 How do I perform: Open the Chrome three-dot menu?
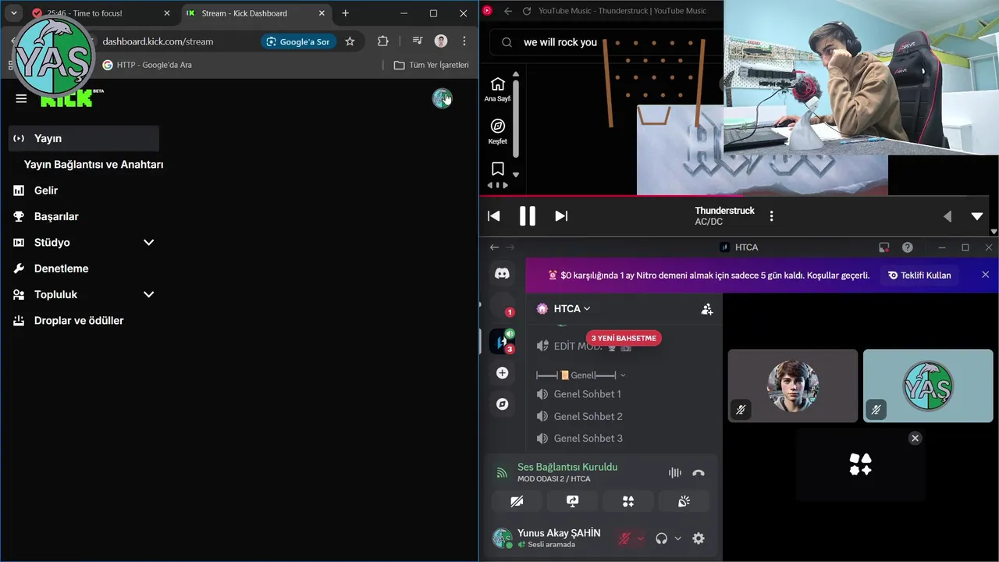[x=464, y=41]
